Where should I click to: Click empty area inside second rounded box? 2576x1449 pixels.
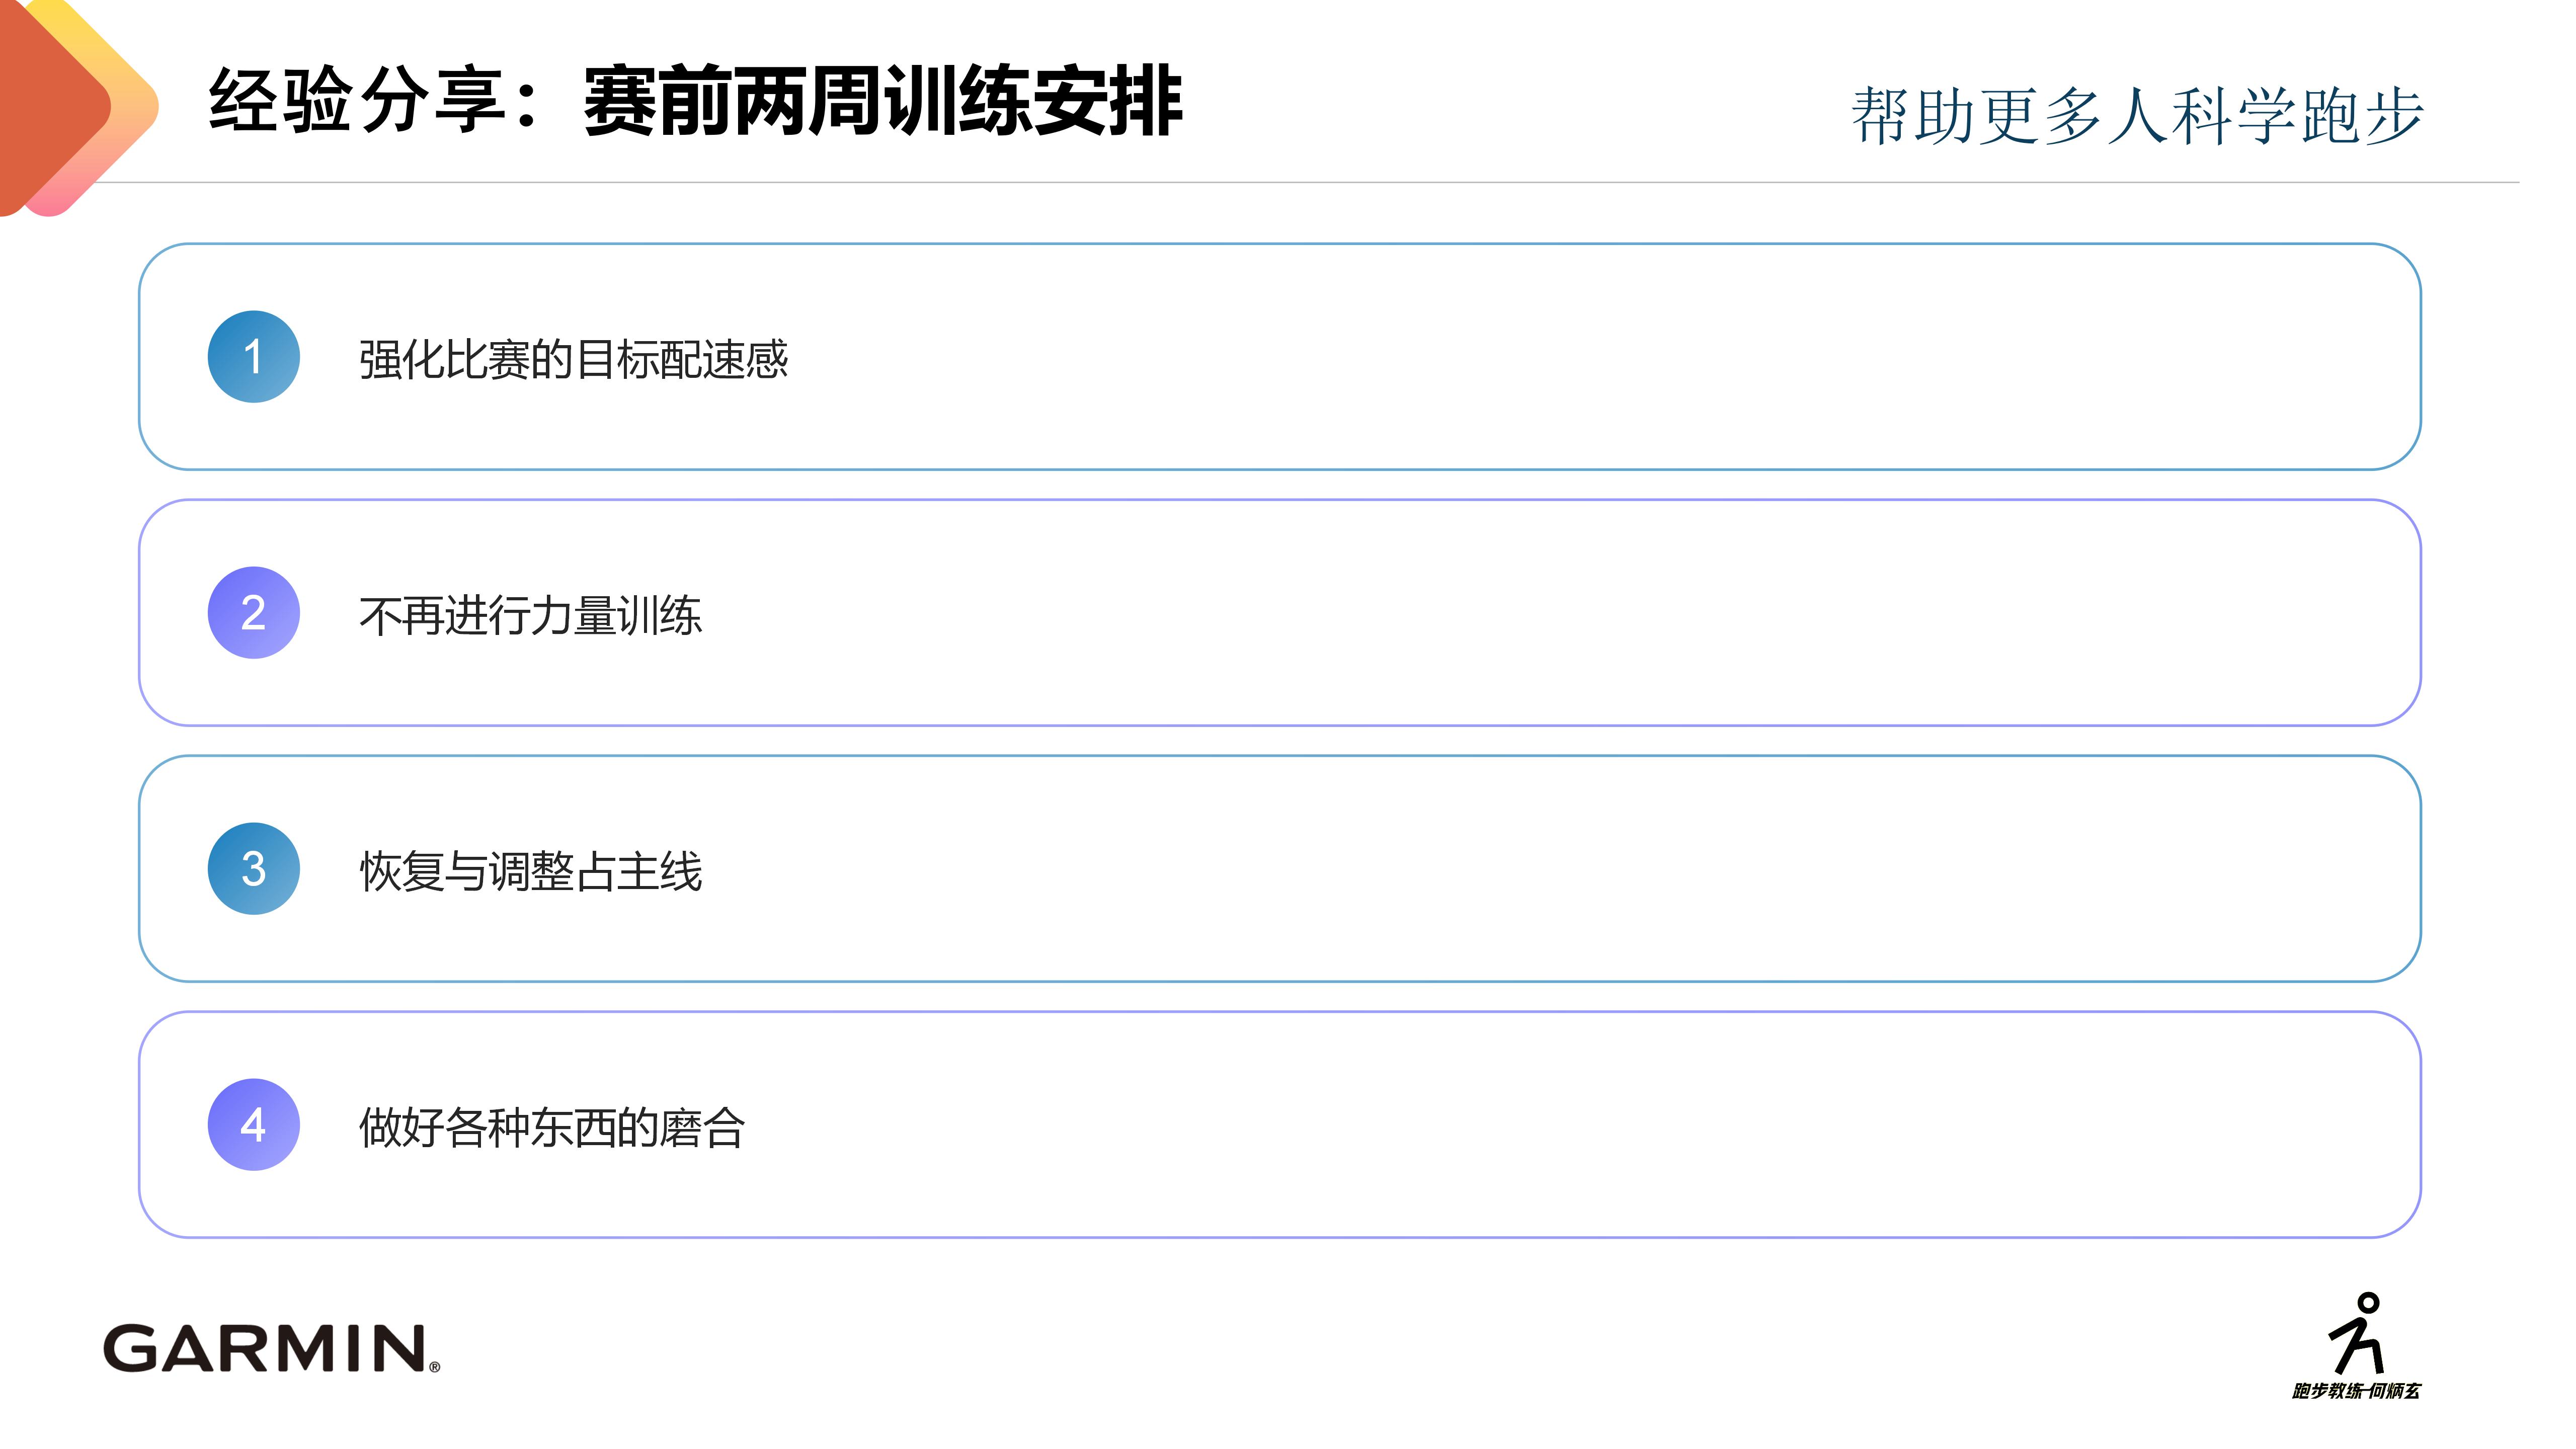point(1500,613)
